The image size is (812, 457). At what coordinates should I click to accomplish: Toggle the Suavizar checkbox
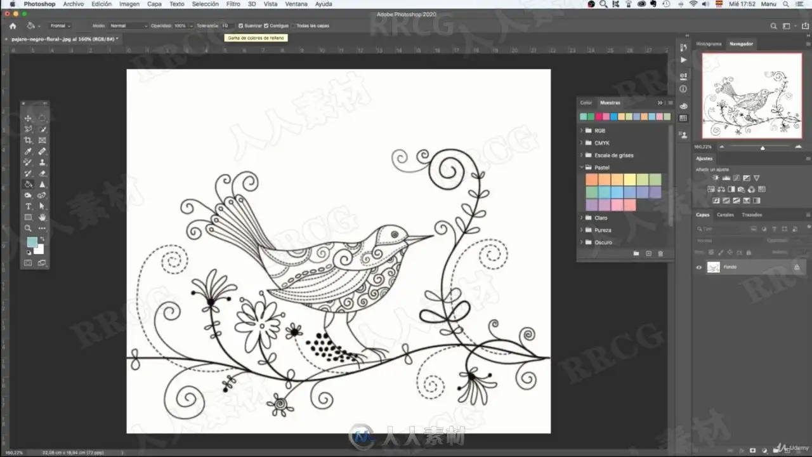[x=241, y=26]
